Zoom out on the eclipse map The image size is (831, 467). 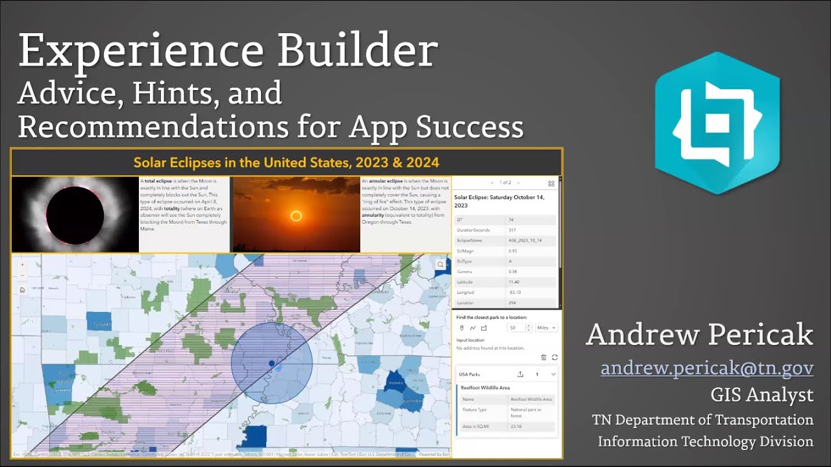[23, 275]
